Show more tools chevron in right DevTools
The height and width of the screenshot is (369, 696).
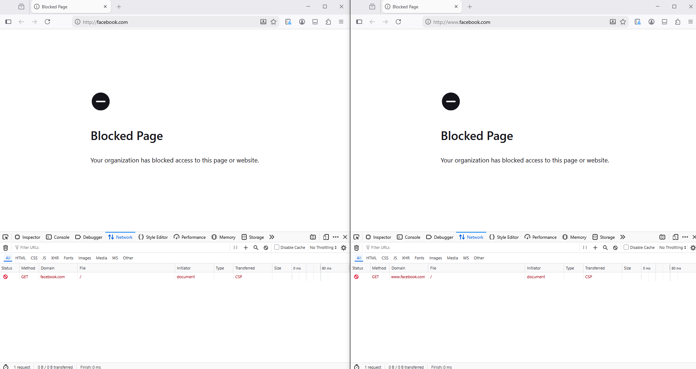(x=623, y=237)
